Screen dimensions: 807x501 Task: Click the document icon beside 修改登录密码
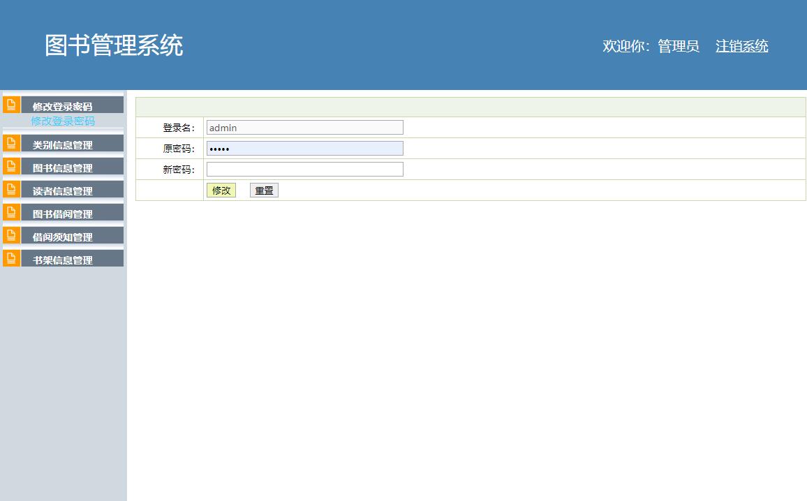[x=10, y=104]
